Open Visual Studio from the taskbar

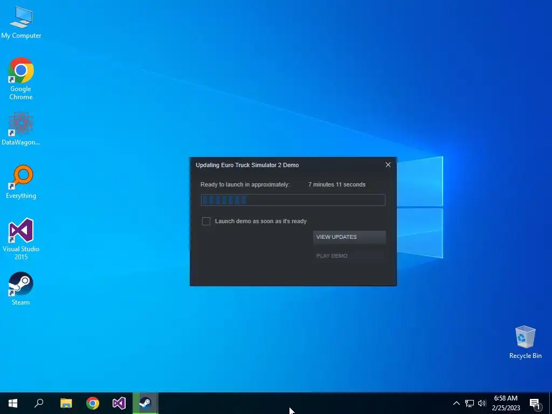119,403
